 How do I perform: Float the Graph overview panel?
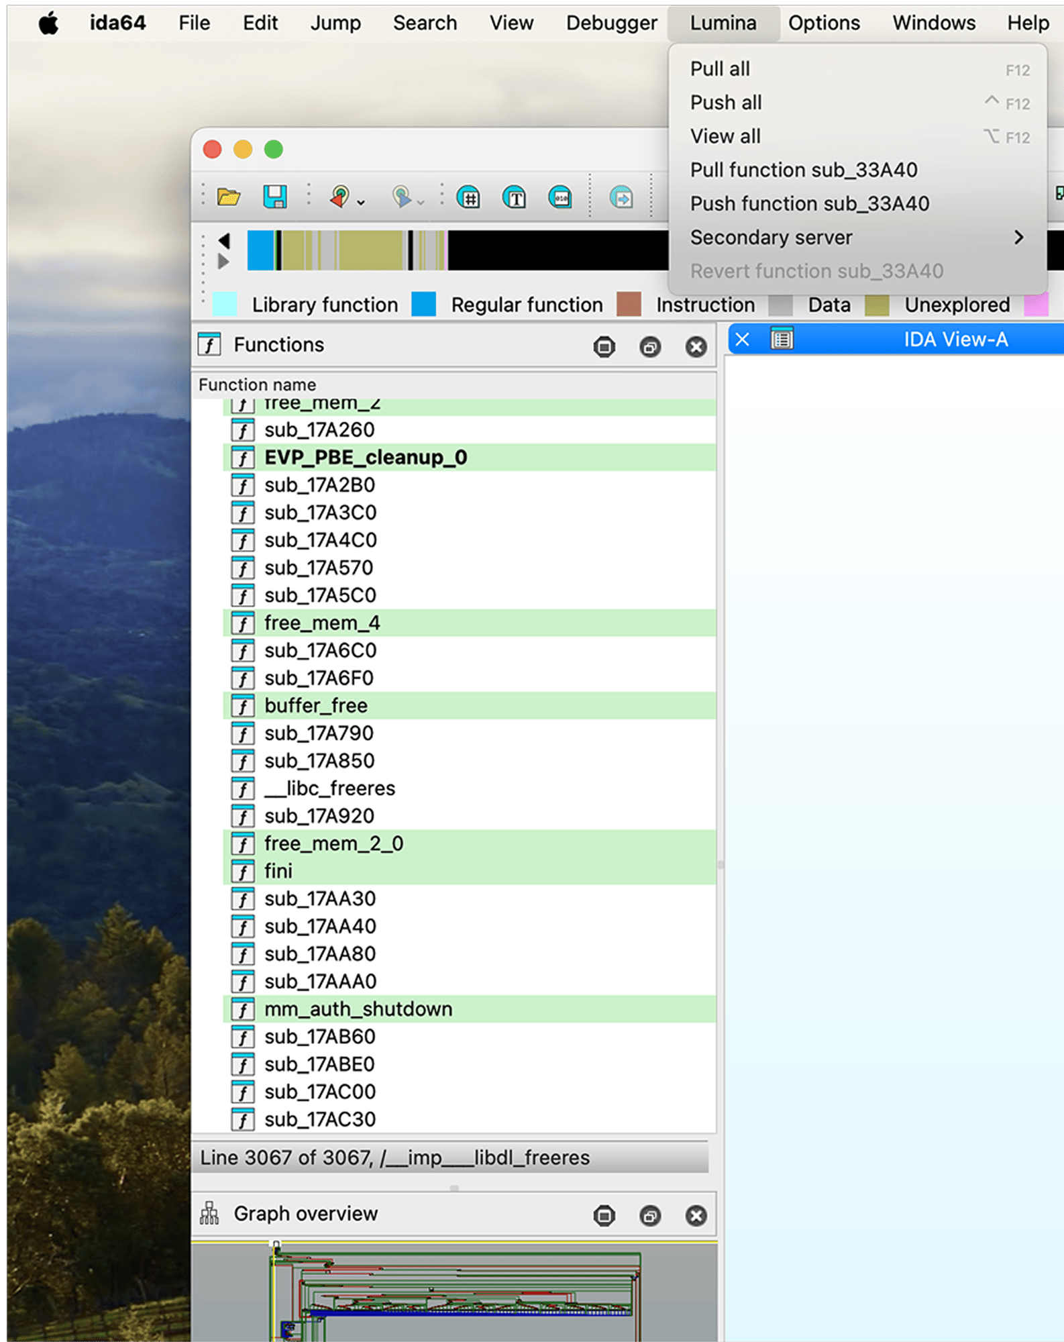650,1216
